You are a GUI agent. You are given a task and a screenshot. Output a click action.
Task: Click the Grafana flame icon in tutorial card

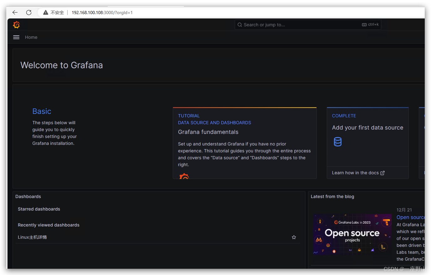pos(184,176)
